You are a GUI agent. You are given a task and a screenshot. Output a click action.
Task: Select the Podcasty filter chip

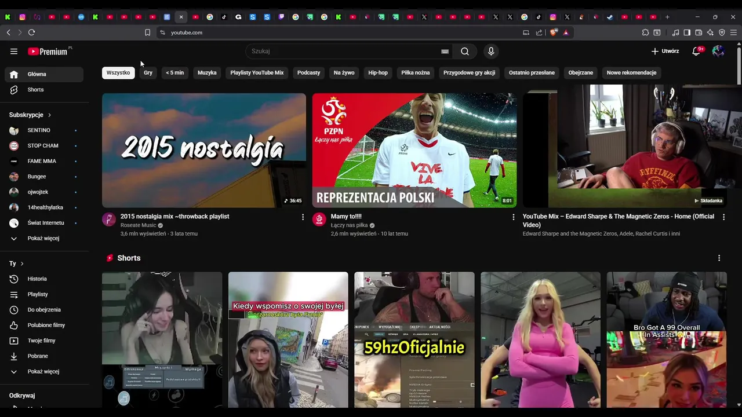308,72
